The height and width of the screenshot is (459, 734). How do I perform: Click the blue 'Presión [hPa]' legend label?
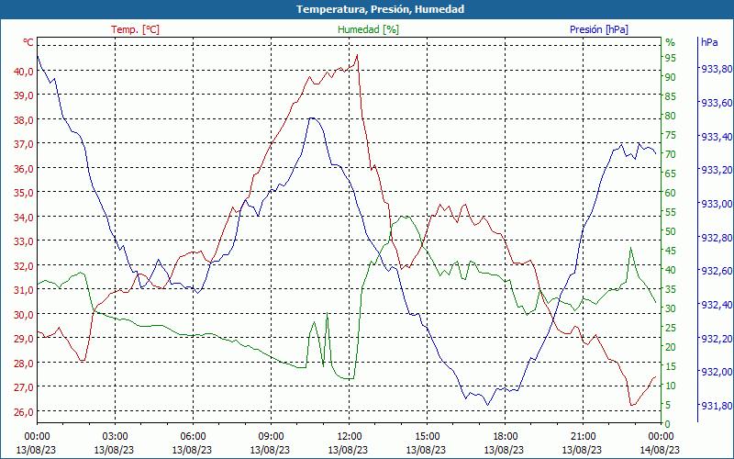pyautogui.click(x=599, y=29)
